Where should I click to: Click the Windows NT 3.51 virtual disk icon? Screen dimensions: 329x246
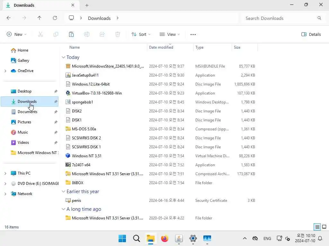click(x=68, y=156)
